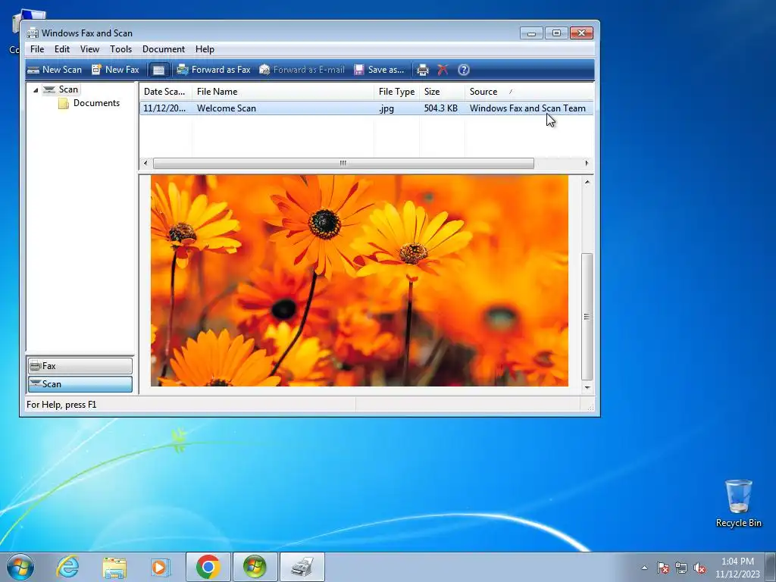
Task: Click Save as... in the toolbar
Action: click(379, 70)
